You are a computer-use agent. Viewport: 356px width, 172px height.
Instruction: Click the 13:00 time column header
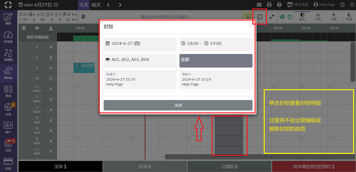(80, 28)
